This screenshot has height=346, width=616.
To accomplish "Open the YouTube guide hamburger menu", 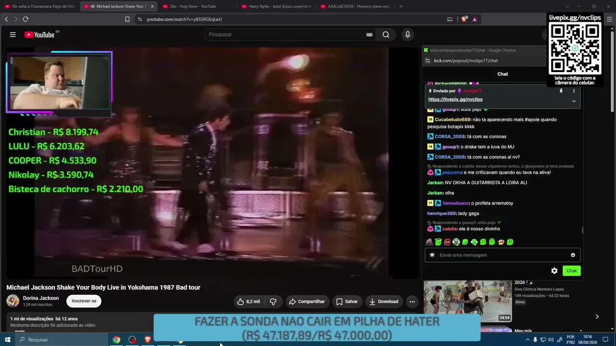I will tap(13, 35).
